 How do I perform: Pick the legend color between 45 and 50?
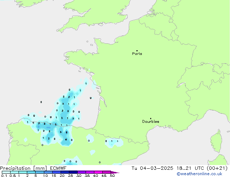tap(107, 172)
